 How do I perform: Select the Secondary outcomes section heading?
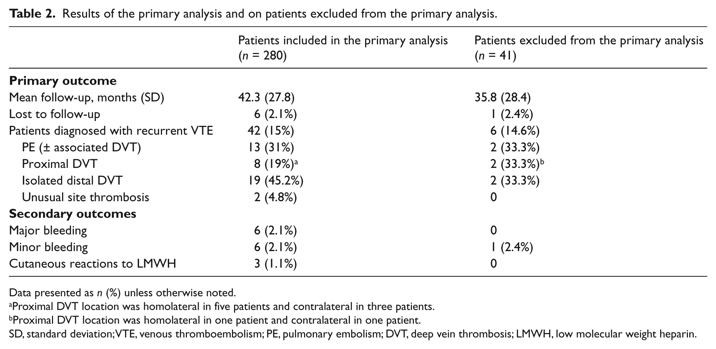[x=72, y=214]
